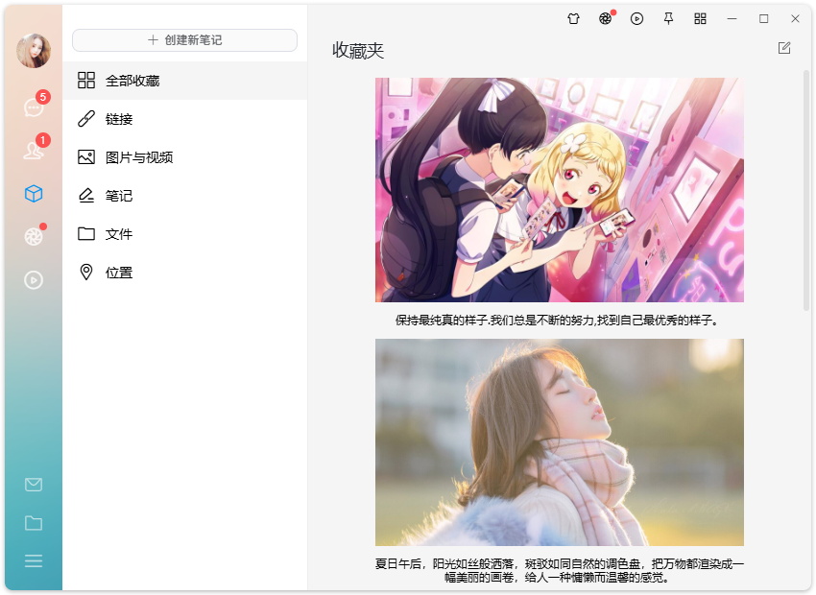Click the play circle icon in the title bar
The height and width of the screenshot is (595, 816).
(636, 18)
